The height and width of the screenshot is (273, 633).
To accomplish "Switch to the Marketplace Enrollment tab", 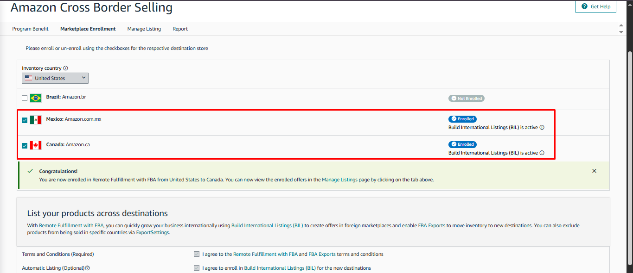I will click(88, 29).
